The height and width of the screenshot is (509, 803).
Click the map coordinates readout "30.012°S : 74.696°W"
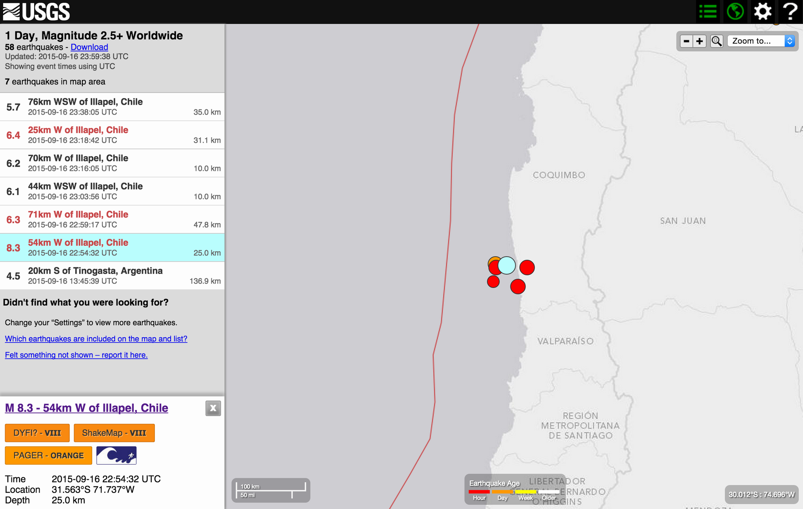[761, 494]
